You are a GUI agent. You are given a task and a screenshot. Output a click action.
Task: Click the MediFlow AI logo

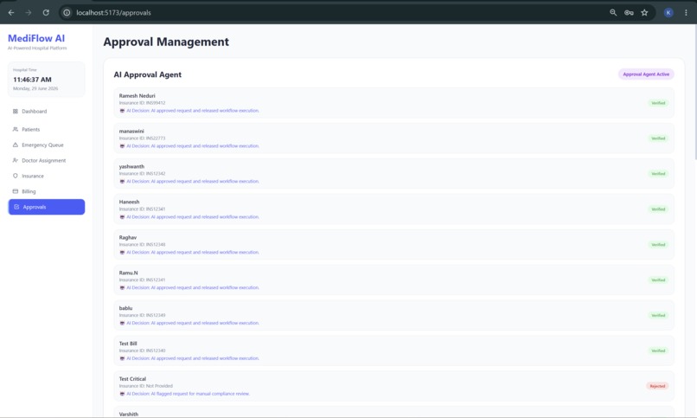(36, 38)
